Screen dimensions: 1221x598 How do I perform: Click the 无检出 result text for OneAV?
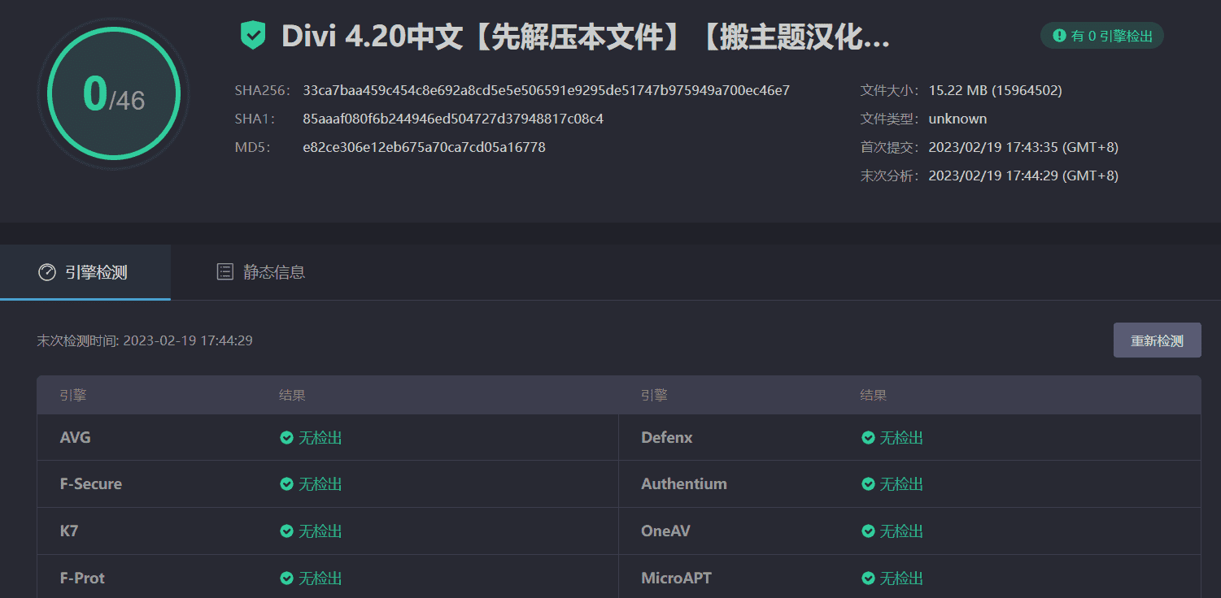click(901, 531)
